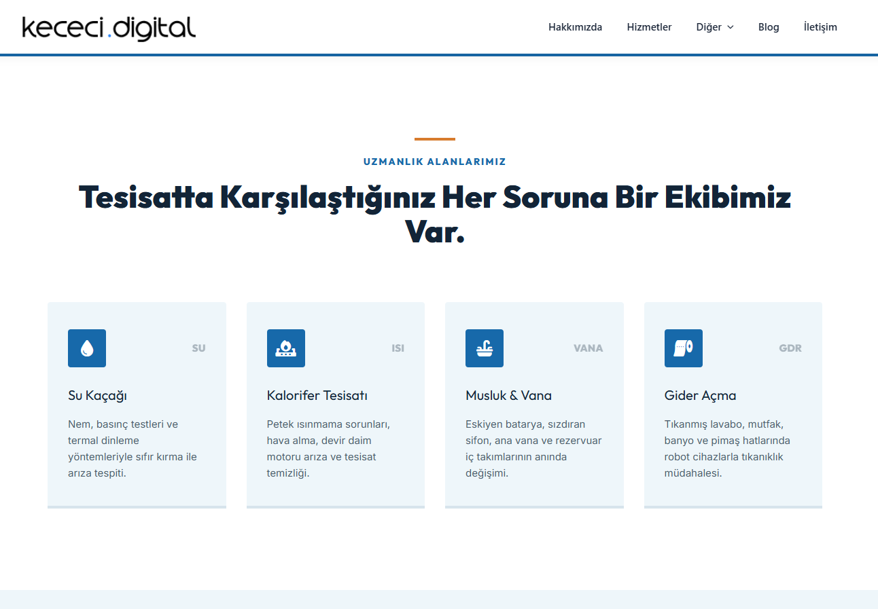Image resolution: width=878 pixels, height=609 pixels.
Task: Click the VANA tag label
Action: pyautogui.click(x=589, y=348)
